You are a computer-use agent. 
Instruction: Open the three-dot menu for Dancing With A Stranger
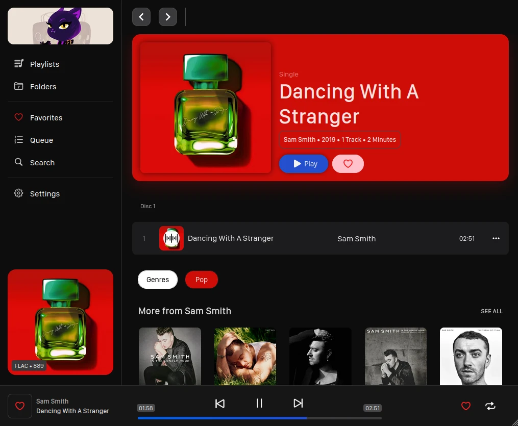coord(496,238)
